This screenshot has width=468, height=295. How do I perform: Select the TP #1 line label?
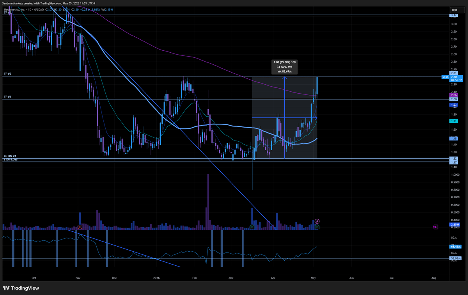point(7,96)
